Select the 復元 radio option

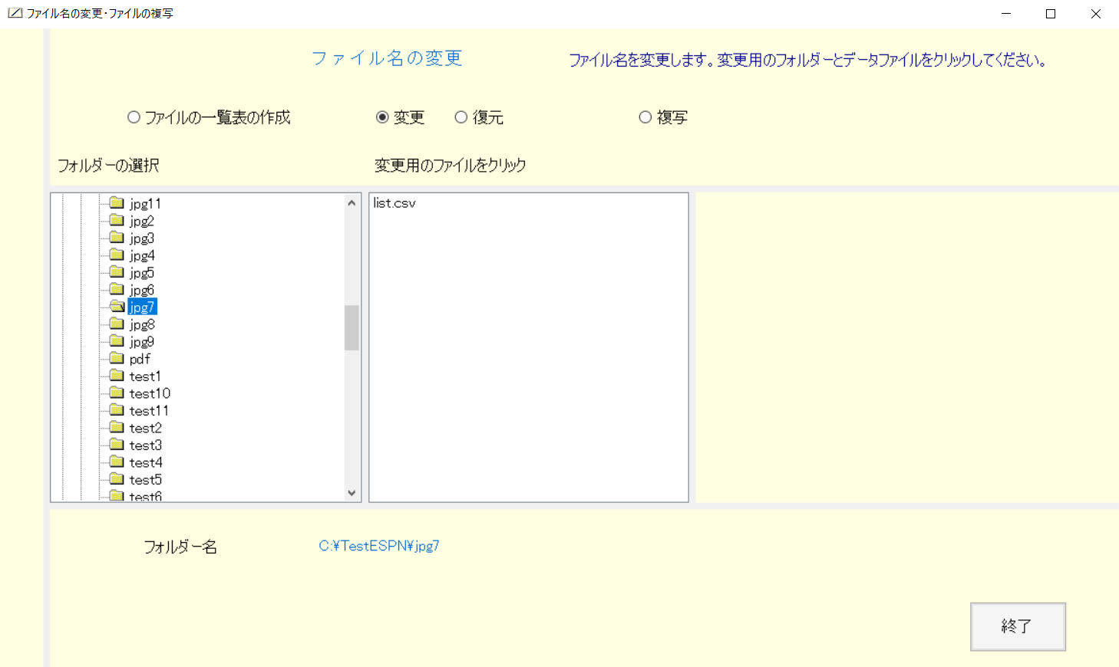[x=461, y=117]
